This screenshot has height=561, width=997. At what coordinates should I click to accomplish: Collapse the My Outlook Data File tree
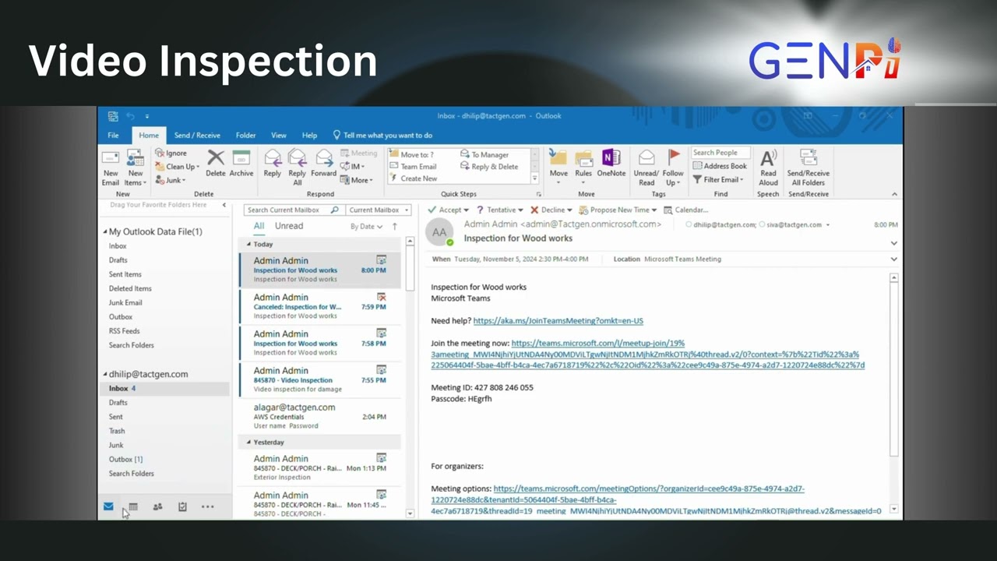click(105, 232)
